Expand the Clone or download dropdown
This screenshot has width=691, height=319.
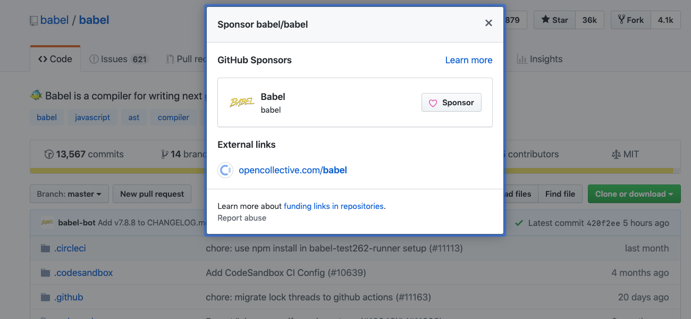634,194
